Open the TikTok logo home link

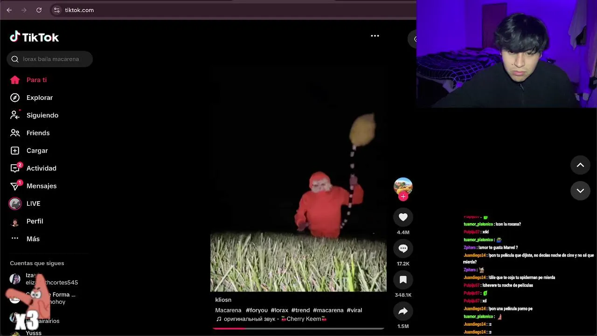[35, 37]
